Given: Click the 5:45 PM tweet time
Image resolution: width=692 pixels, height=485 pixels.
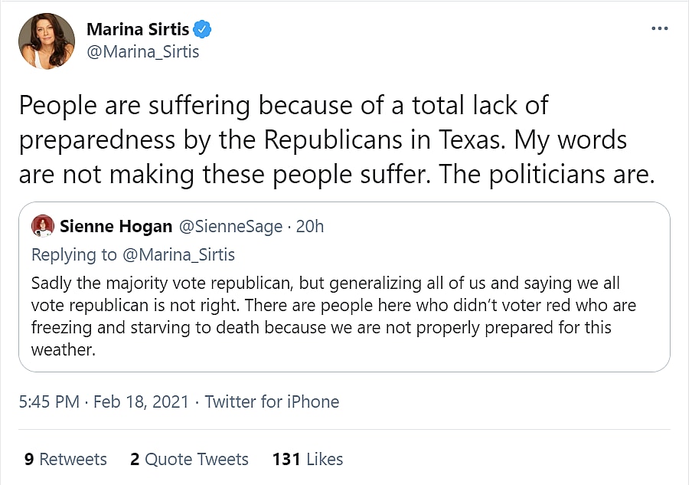Looking at the screenshot, I should point(49,401).
